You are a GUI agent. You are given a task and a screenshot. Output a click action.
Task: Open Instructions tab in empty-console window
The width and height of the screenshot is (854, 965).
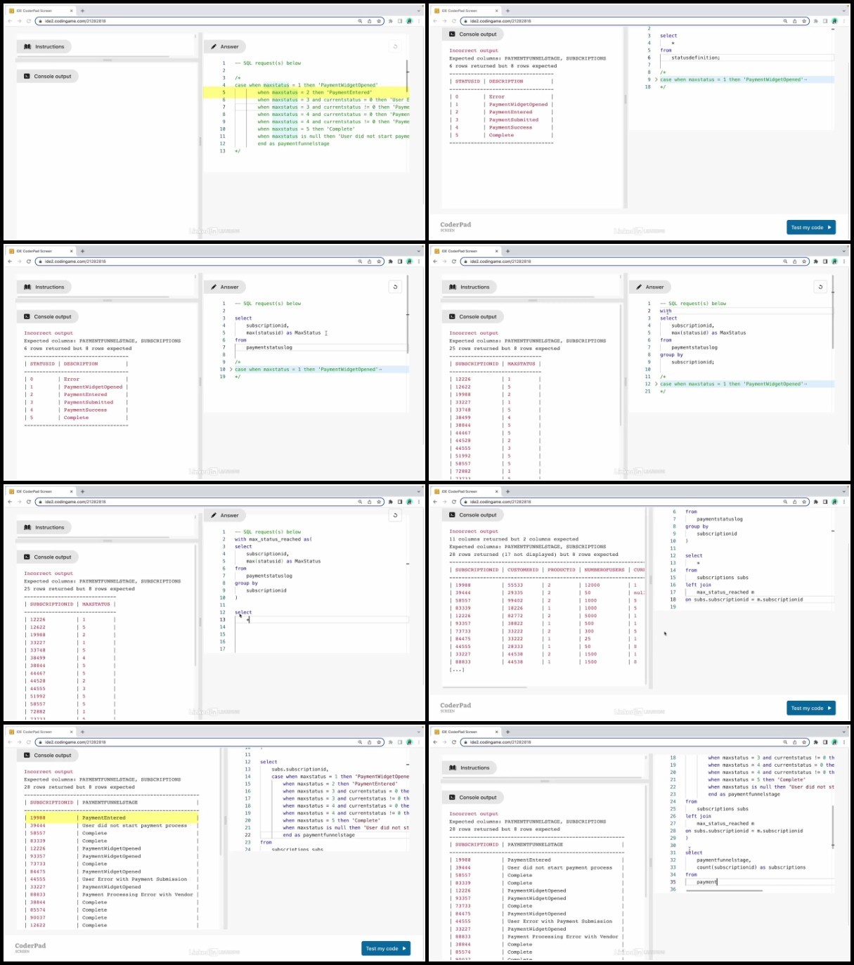pos(44,46)
